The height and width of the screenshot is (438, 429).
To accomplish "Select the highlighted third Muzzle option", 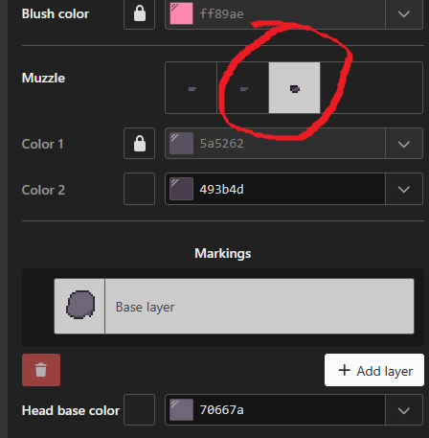I will click(295, 88).
